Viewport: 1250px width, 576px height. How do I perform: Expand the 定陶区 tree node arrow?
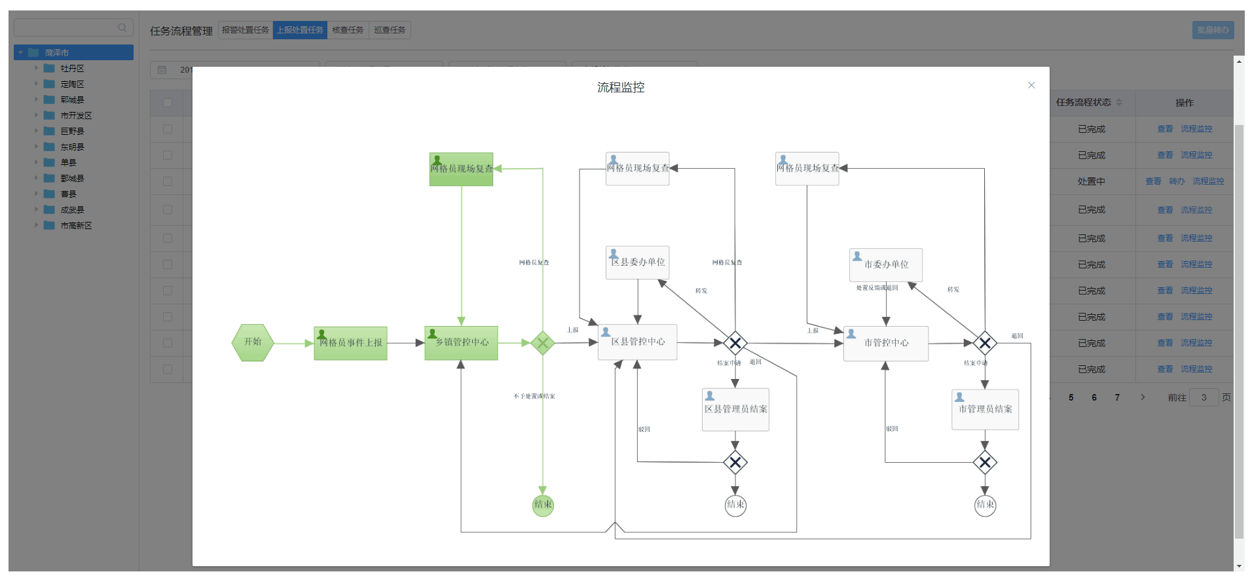(36, 84)
